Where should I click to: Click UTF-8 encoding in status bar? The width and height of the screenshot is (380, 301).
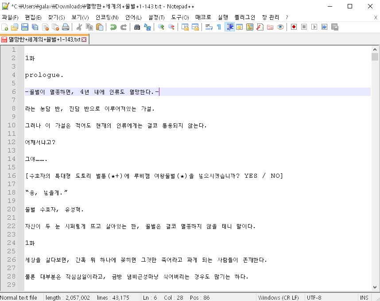tap(314, 297)
